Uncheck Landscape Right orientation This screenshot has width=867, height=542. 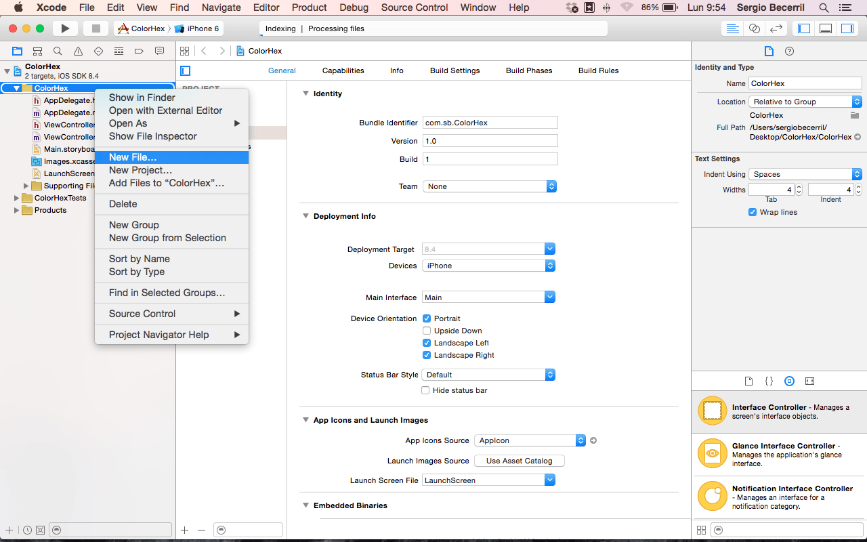click(427, 355)
